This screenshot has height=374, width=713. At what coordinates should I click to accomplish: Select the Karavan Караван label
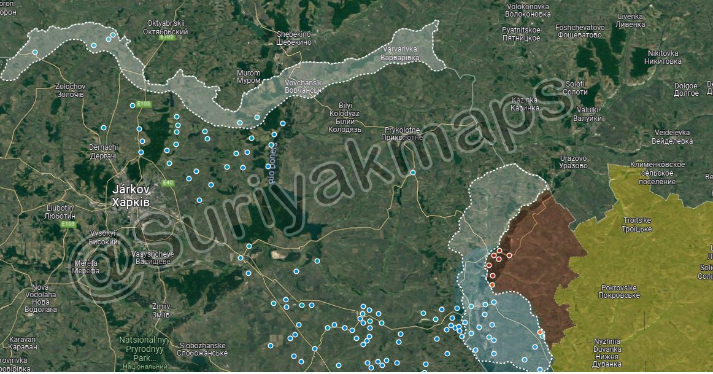pos(23,343)
